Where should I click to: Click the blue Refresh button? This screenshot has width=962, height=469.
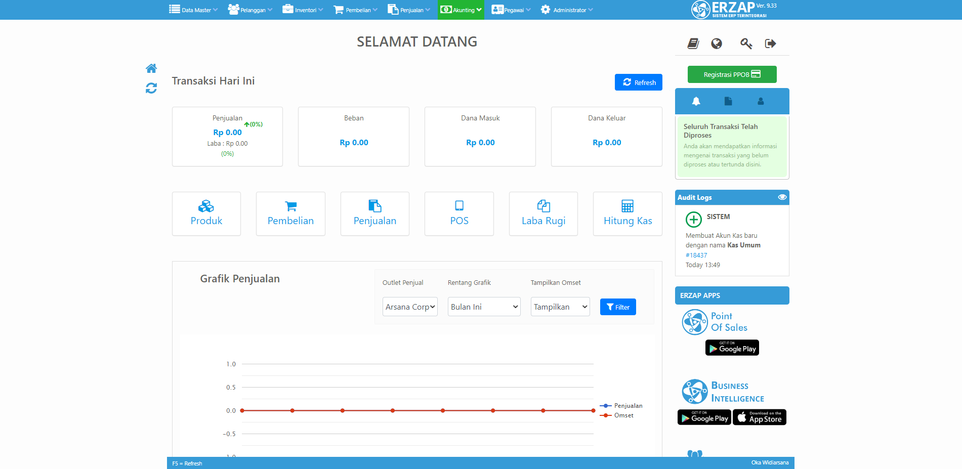639,82
